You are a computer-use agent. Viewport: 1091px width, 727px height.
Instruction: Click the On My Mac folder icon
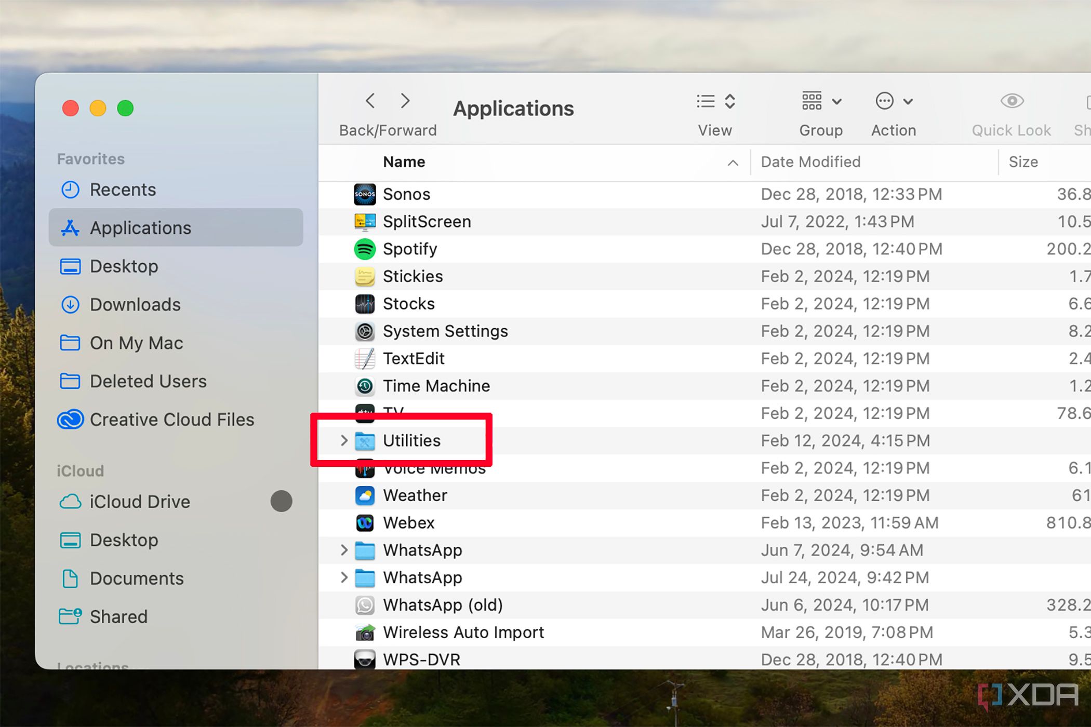point(70,343)
